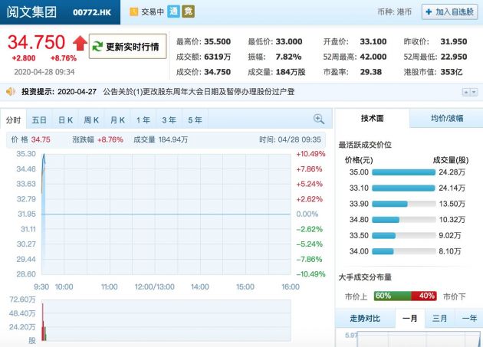This screenshot has height=347, width=483.
Task: Click the volume bar for price 33.10
Action: pyautogui.click(x=403, y=188)
